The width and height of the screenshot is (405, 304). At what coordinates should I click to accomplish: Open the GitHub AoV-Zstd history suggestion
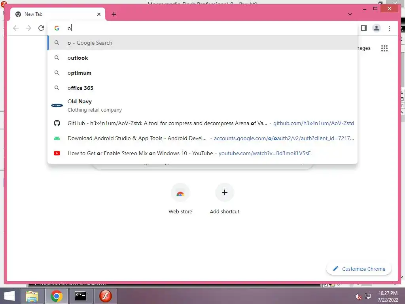pos(202,123)
